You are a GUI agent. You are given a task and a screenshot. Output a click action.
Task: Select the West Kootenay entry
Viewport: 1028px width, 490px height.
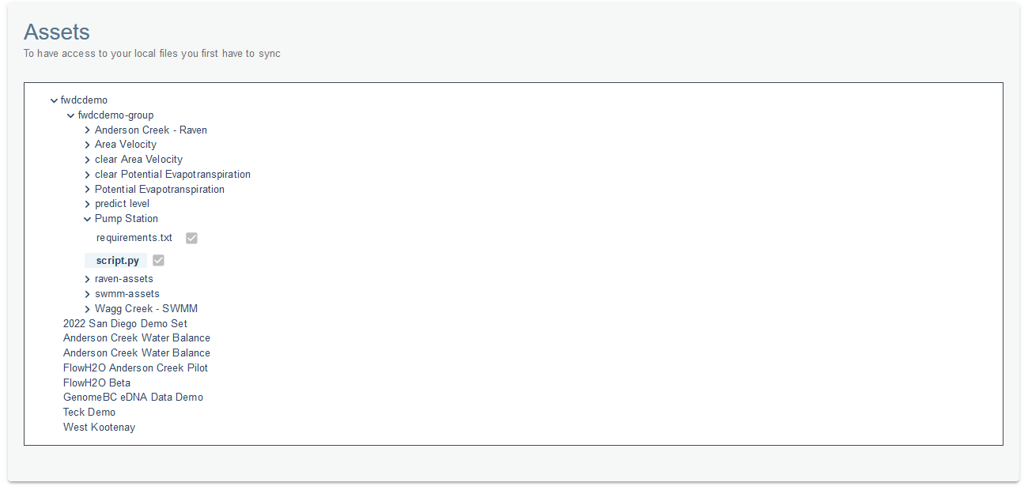(99, 427)
